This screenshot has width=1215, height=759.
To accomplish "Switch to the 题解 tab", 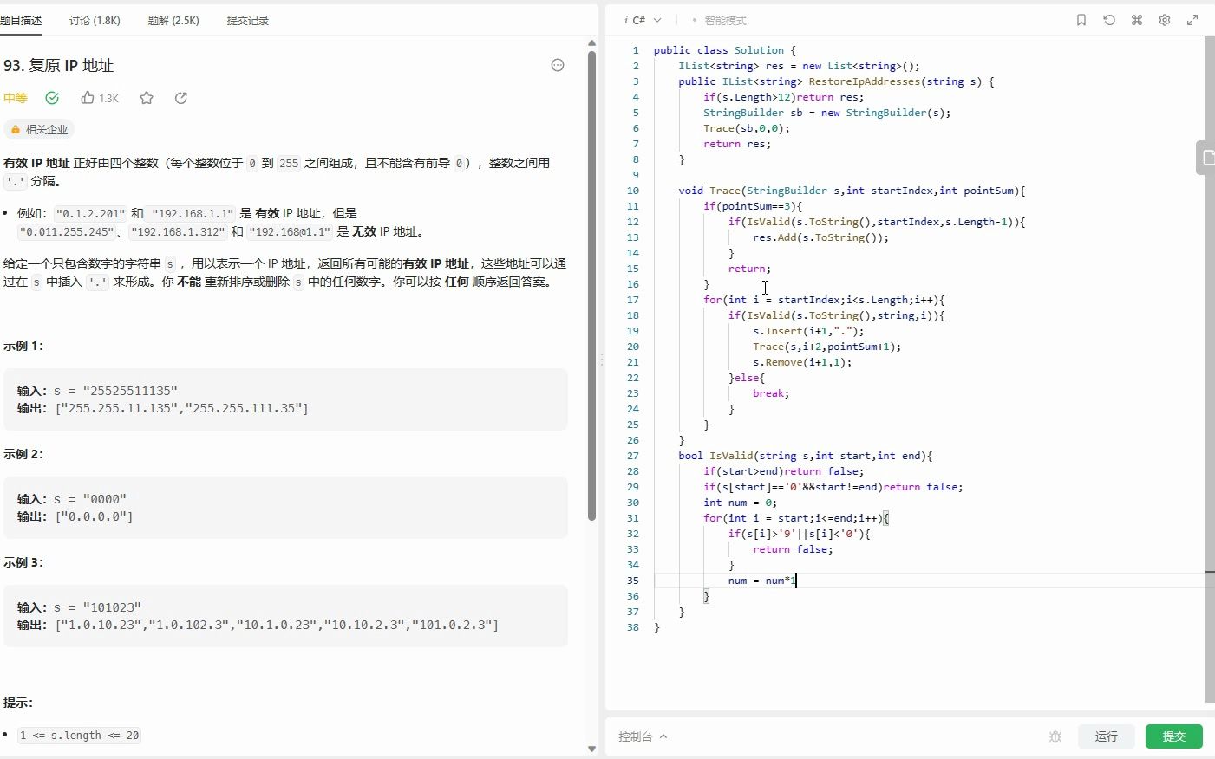I will (x=173, y=19).
